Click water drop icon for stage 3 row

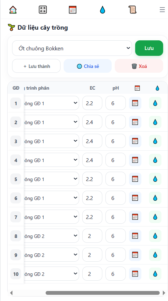tap(155, 141)
